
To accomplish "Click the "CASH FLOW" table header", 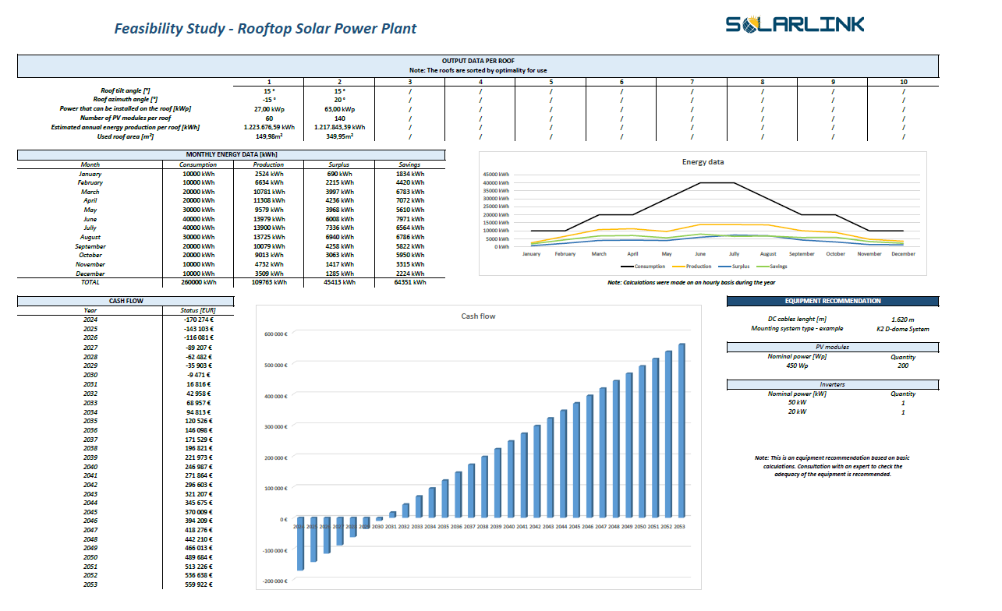I will tap(126, 301).
